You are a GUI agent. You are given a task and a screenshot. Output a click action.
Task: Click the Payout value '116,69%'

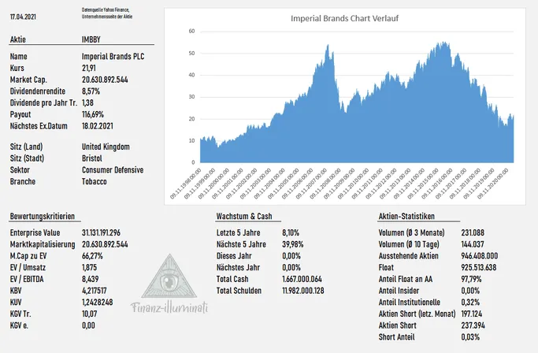pyautogui.click(x=93, y=114)
